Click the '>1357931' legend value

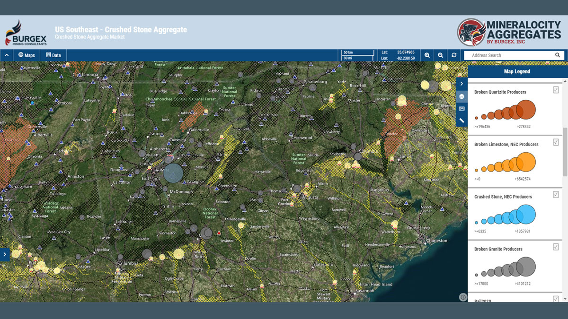click(x=523, y=232)
